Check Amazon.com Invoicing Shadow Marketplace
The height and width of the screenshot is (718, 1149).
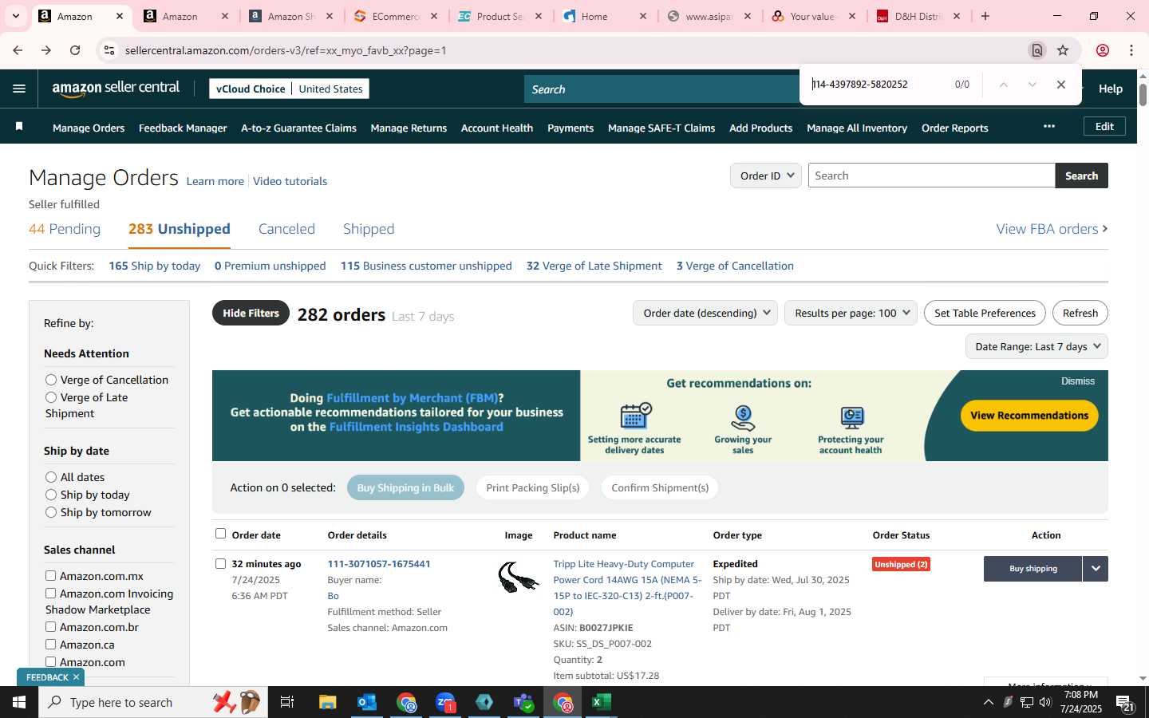tap(50, 593)
